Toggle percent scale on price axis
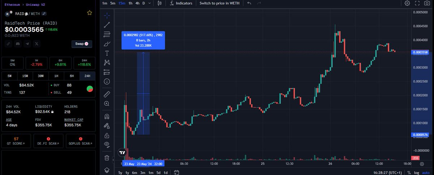Viewport: 434px width, 175px height. pyautogui.click(x=409, y=172)
